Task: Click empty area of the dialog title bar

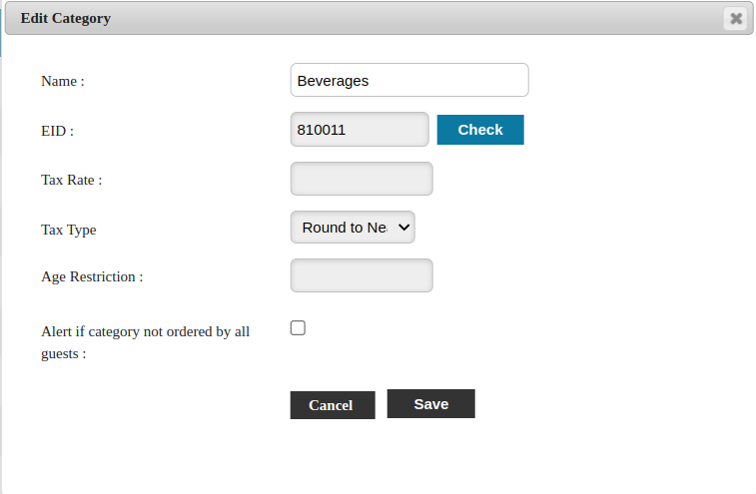Action: pos(399,18)
